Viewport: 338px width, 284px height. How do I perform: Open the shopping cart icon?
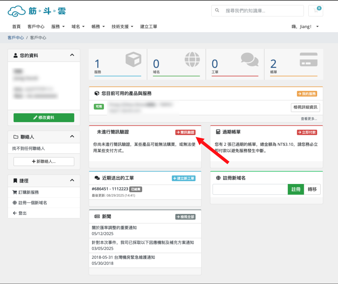click(316, 10)
